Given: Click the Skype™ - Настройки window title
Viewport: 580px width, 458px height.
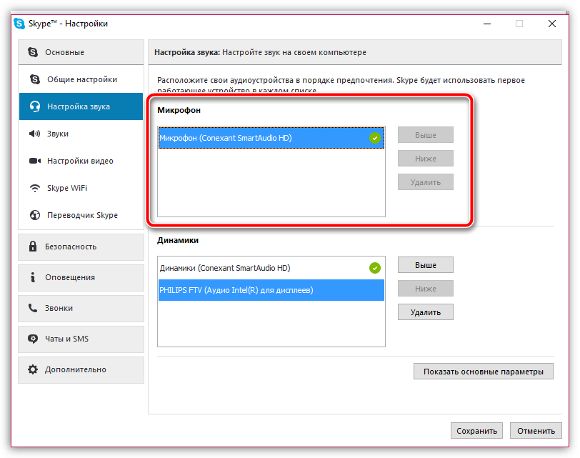Looking at the screenshot, I should (68, 24).
